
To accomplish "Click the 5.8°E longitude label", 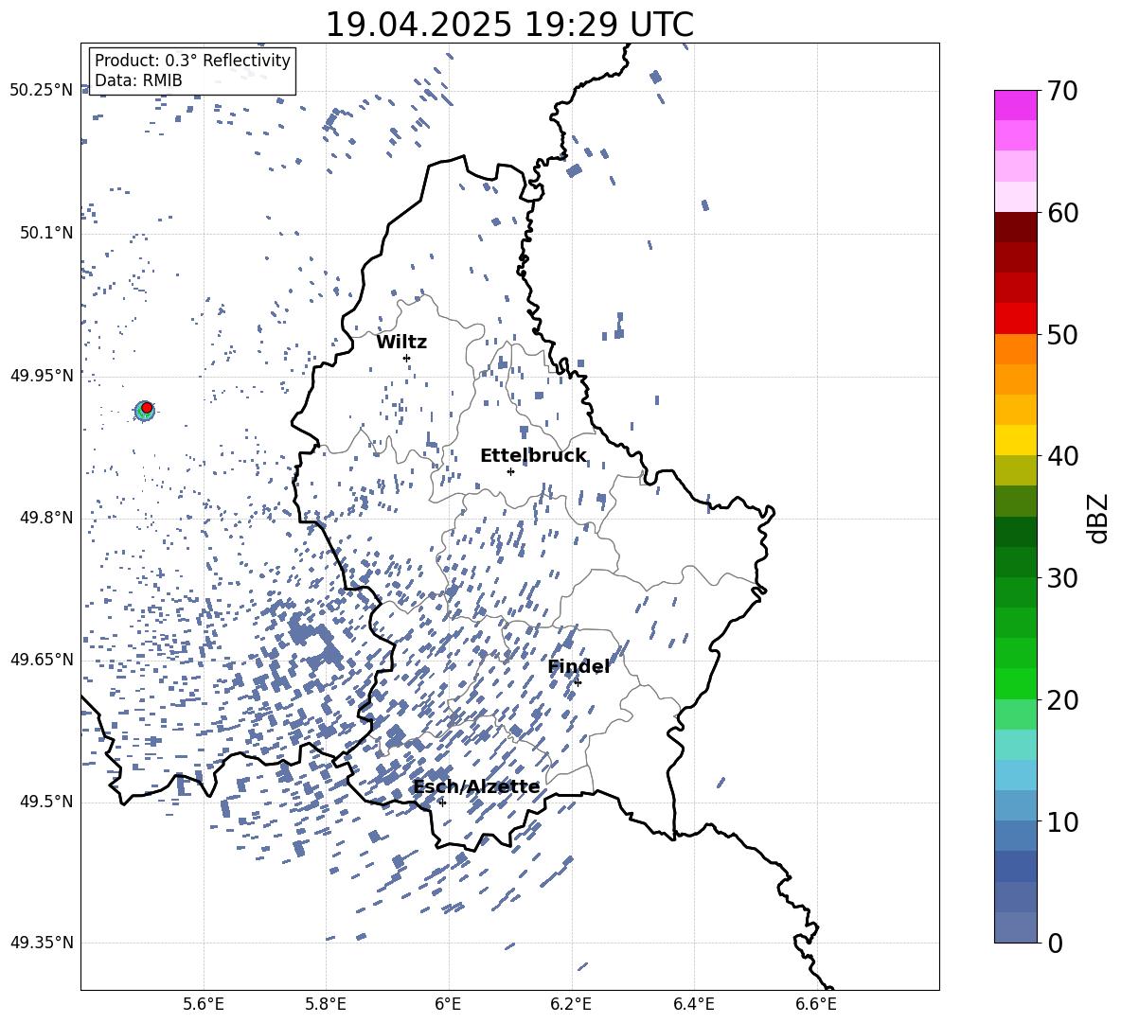I will tap(326, 1004).
